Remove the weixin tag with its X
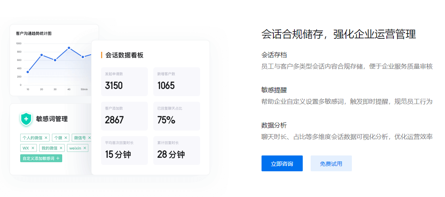 point(84,148)
